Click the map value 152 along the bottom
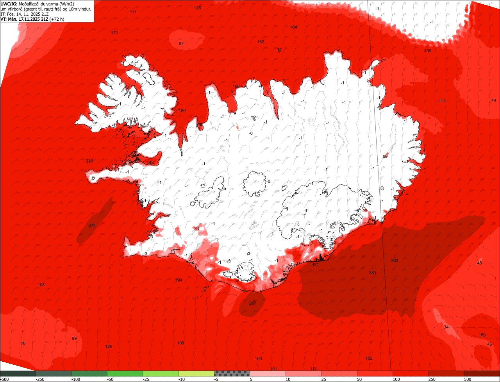This screenshot has width=500, height=382. pyautogui.click(x=369, y=358)
